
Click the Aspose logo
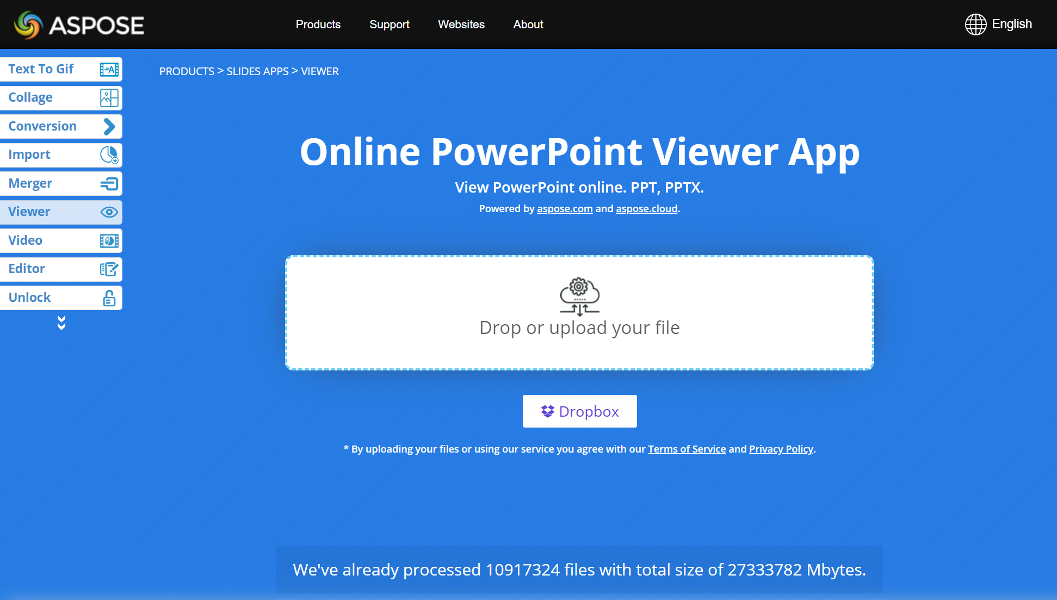point(79,24)
